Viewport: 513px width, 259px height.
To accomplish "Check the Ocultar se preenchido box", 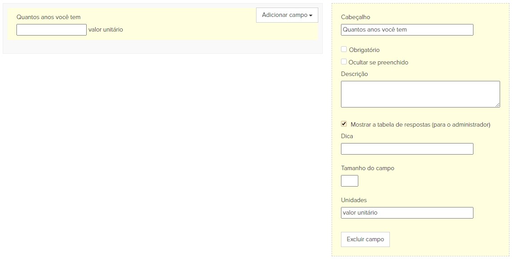I will (344, 62).
